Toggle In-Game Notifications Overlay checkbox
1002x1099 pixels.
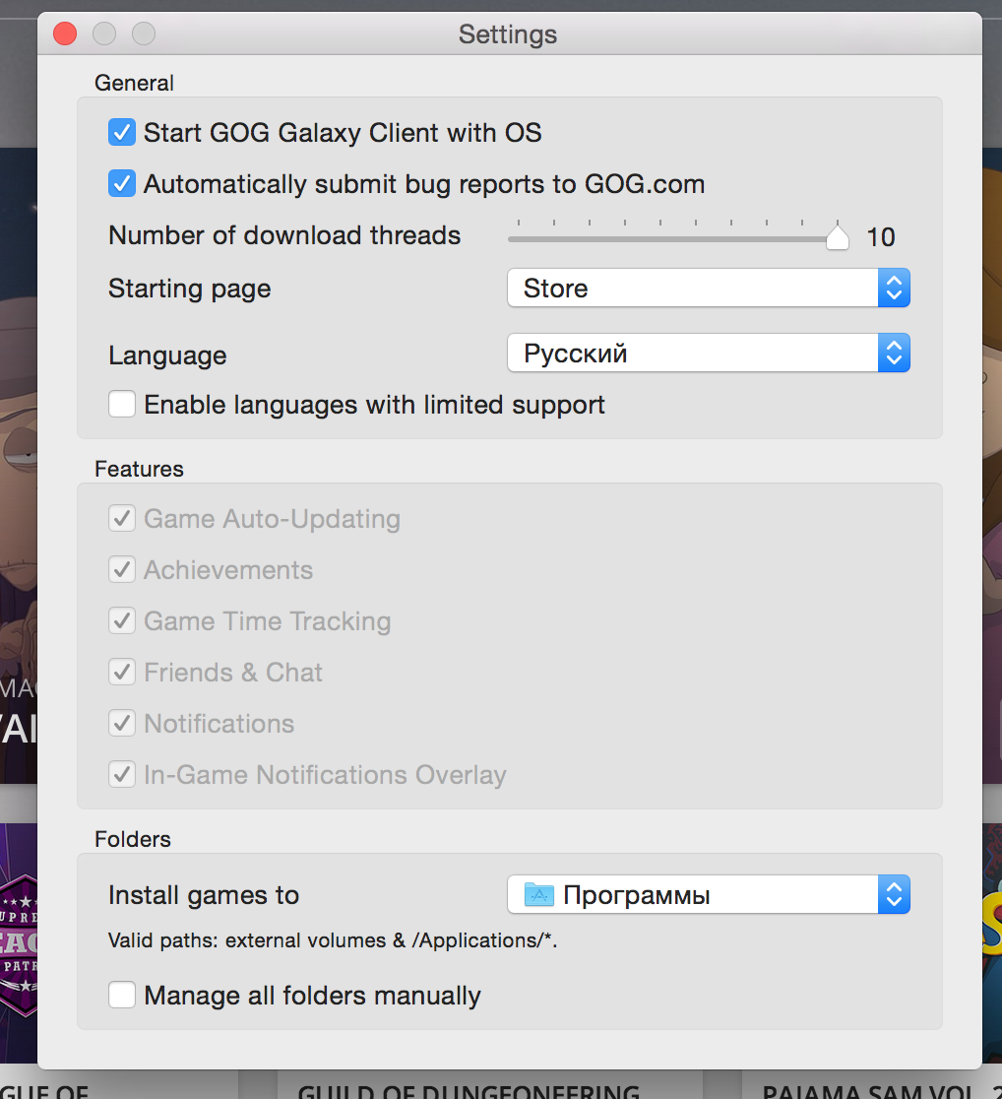pos(122,774)
